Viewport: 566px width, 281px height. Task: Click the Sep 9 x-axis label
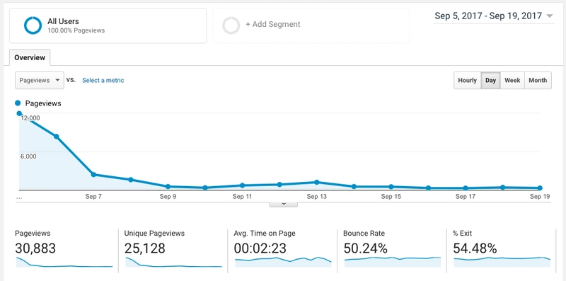[x=168, y=197]
